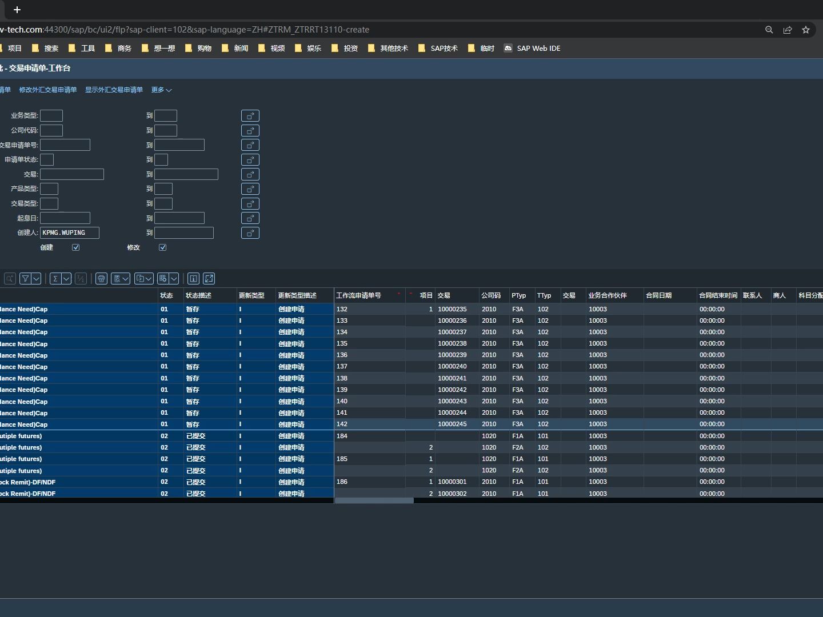
Task: Open multiple selection for 业务类型
Action: (x=250, y=116)
